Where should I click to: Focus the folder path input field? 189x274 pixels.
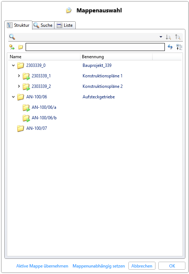tap(95, 47)
